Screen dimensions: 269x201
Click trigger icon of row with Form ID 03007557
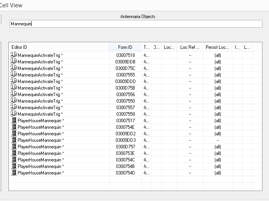14,107
